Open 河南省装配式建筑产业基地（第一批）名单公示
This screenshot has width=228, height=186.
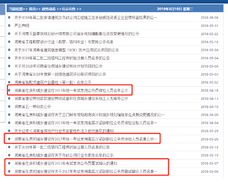click(53, 82)
